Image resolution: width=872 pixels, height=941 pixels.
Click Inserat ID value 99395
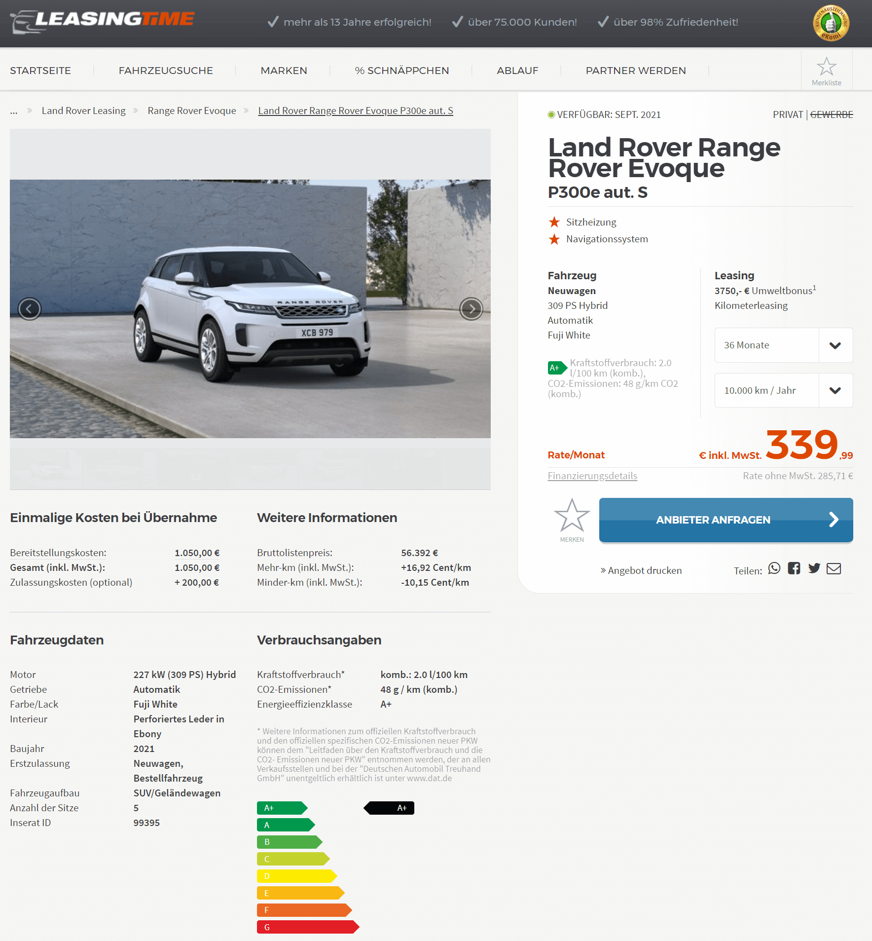point(146,823)
